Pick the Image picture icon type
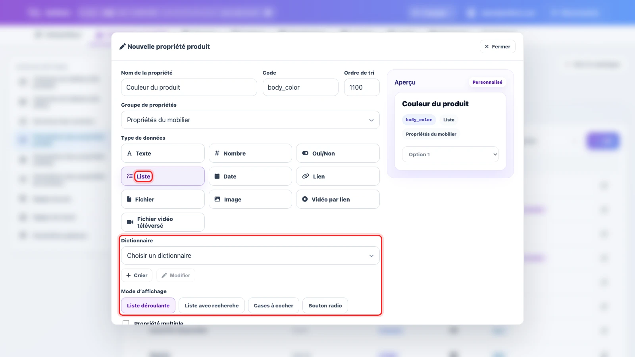Screen dimensions: 635x357 click(x=217, y=199)
